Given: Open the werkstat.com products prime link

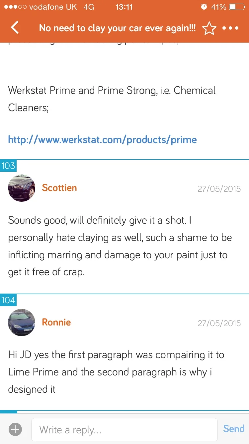Looking at the screenshot, I should (x=102, y=139).
